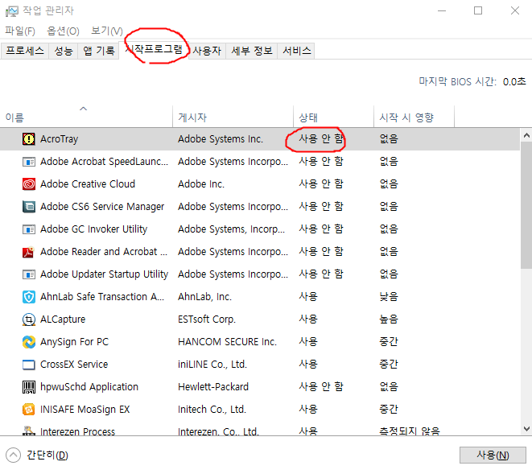Click the vertical scrollbar thumb
532x474 pixels.
pyautogui.click(x=526, y=205)
